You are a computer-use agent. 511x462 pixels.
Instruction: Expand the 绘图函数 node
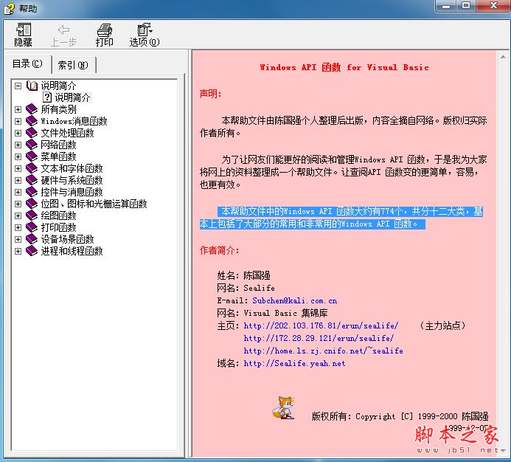[18, 216]
